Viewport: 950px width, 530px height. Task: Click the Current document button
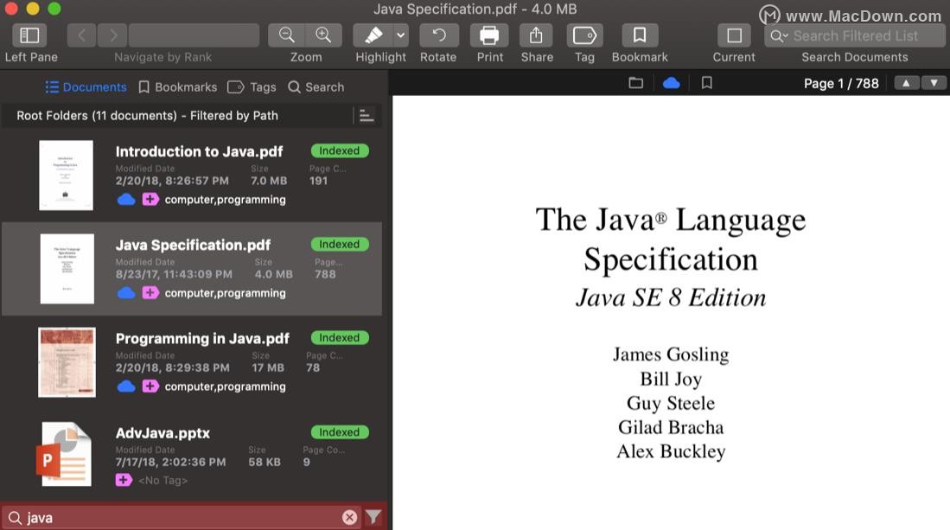734,35
